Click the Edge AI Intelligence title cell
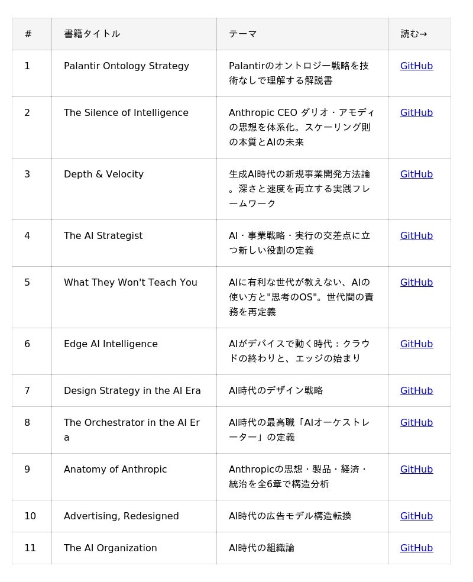This screenshot has height=582, width=473. click(111, 344)
